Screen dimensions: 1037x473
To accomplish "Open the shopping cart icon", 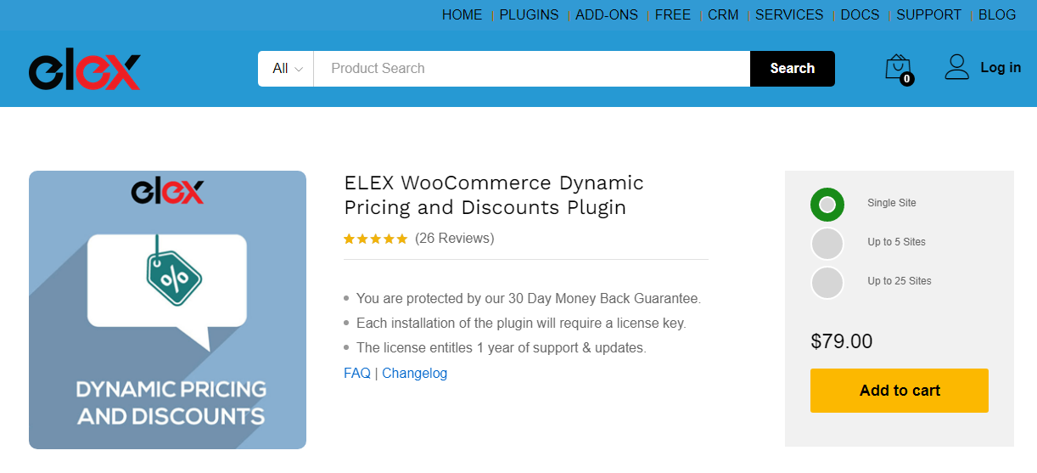I will [x=899, y=69].
